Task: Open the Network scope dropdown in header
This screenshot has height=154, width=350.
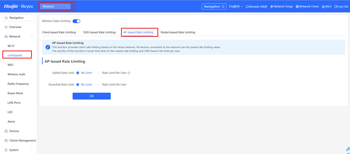Action: point(55,6)
